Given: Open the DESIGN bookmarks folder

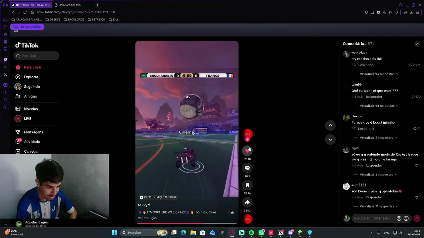Looking at the screenshot, I should click(53, 20).
